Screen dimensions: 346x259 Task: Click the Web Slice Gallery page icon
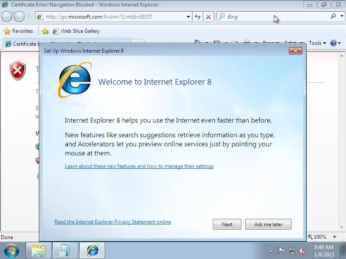tap(55, 31)
